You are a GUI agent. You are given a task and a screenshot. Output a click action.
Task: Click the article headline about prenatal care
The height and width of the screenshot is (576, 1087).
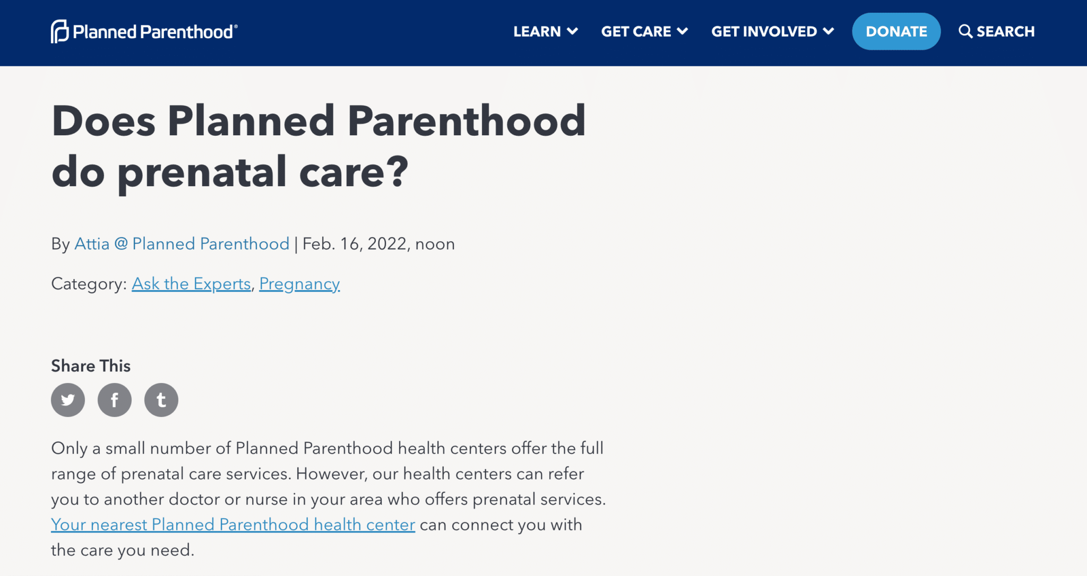click(x=318, y=146)
